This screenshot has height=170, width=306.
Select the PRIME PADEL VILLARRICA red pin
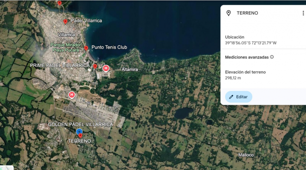click(x=95, y=66)
